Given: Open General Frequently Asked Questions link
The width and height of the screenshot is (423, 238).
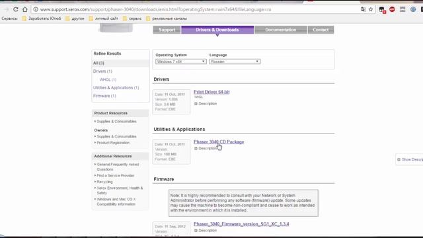Looking at the screenshot, I should 118,167.
